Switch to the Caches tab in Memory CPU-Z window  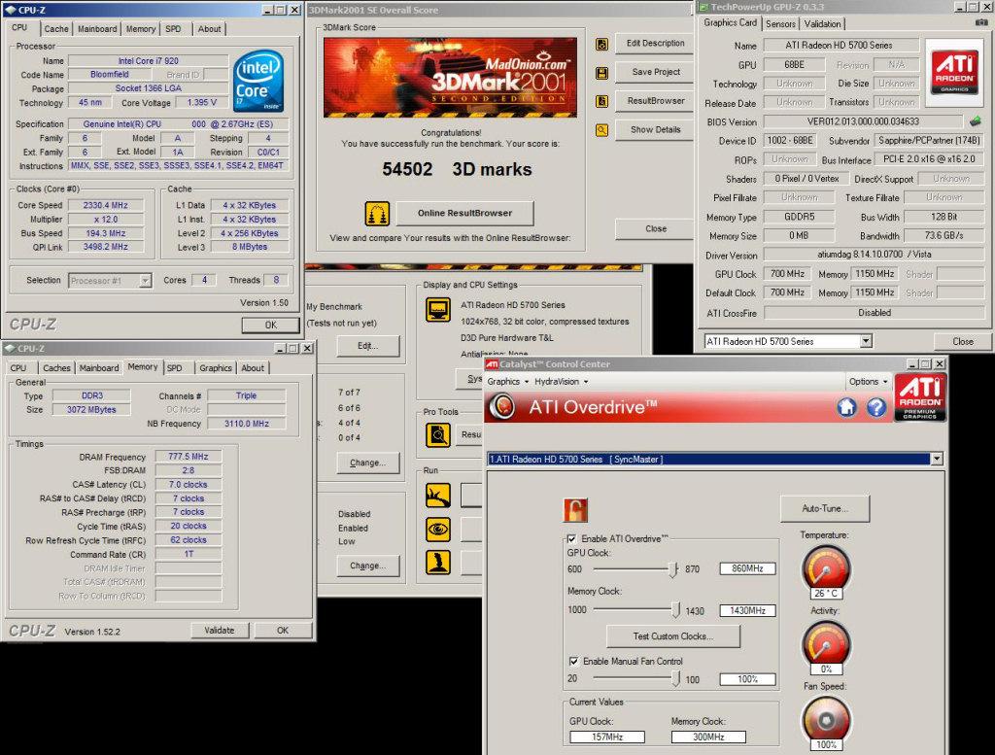point(56,368)
